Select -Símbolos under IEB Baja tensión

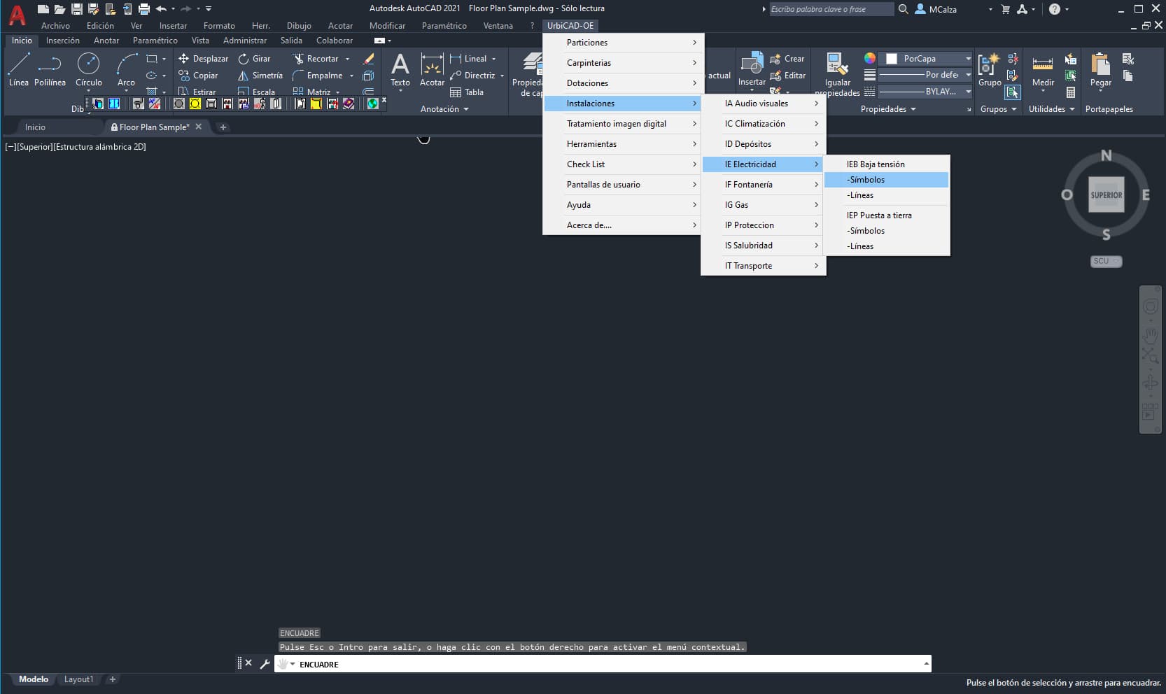887,180
